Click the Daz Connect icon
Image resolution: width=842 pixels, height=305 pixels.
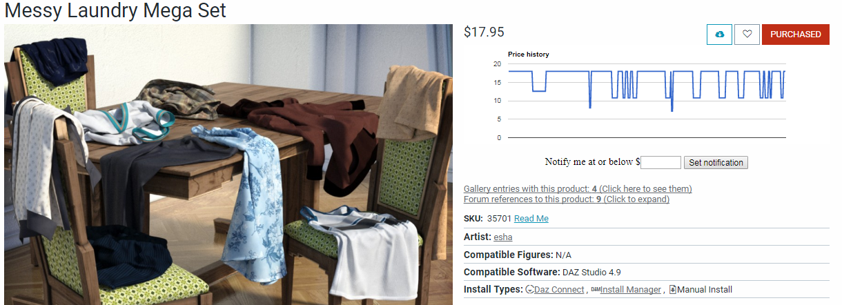(530, 290)
